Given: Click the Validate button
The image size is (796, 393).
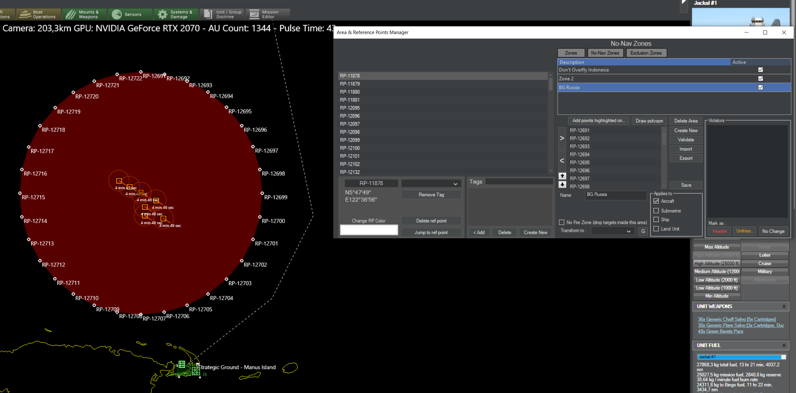Looking at the screenshot, I should pos(686,140).
